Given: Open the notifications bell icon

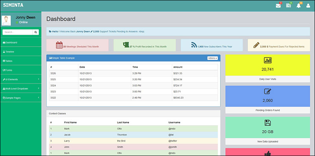Looking at the screenshot, I should click(x=299, y=5).
